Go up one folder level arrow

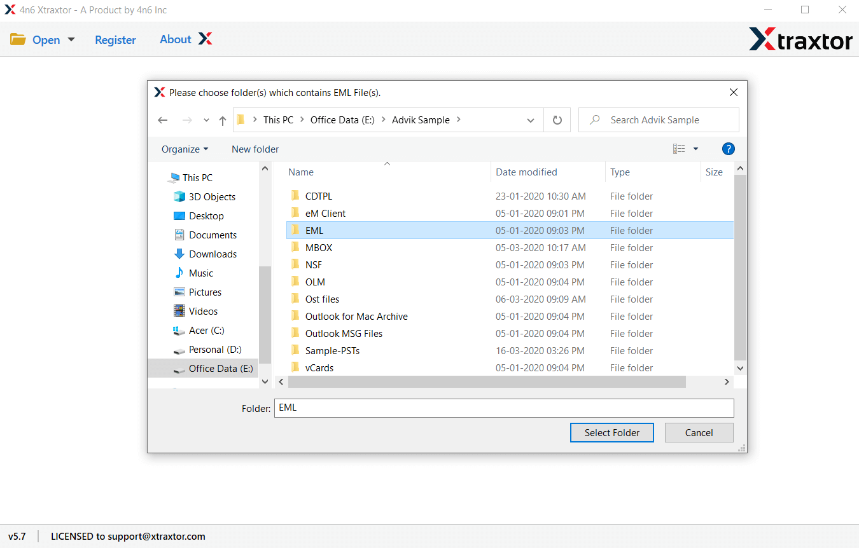222,120
